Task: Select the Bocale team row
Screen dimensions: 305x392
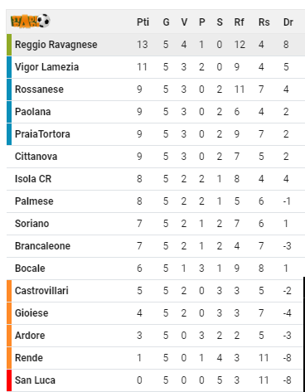Action: (x=156, y=269)
